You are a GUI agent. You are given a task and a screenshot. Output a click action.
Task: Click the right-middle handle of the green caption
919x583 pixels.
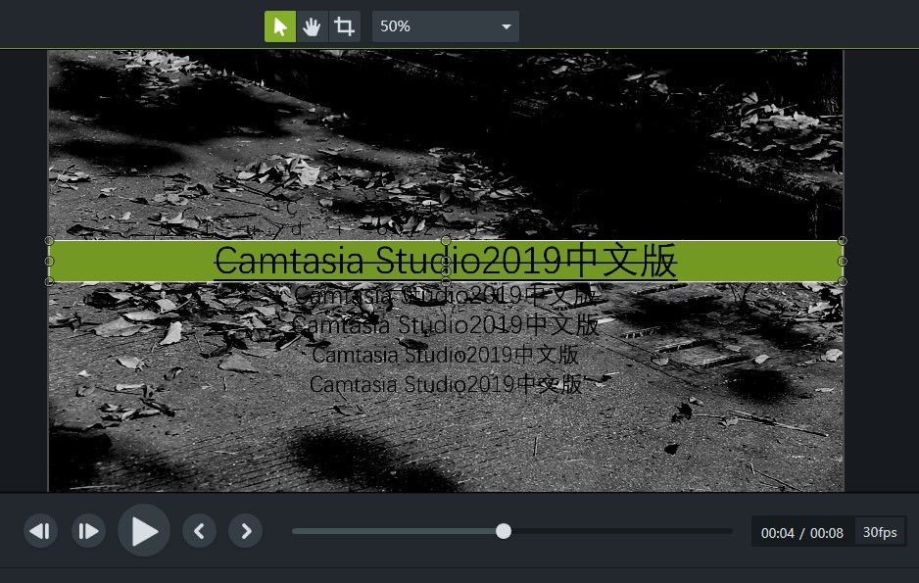tap(843, 261)
